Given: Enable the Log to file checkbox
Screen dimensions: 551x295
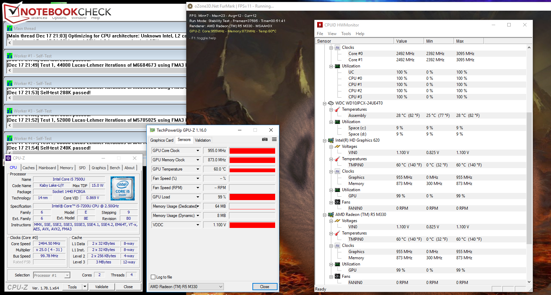Looking at the screenshot, I should [153, 277].
